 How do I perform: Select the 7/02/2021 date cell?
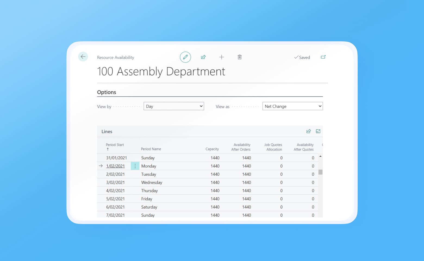[x=115, y=215]
